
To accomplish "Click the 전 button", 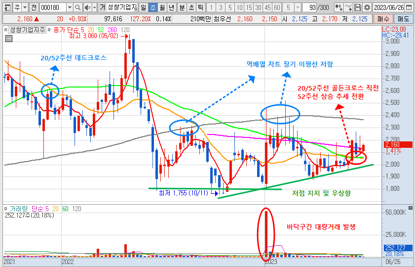I will 34,7.
